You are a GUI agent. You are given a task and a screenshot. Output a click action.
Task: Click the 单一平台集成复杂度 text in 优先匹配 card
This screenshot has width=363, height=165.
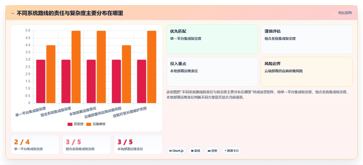coord(186,39)
